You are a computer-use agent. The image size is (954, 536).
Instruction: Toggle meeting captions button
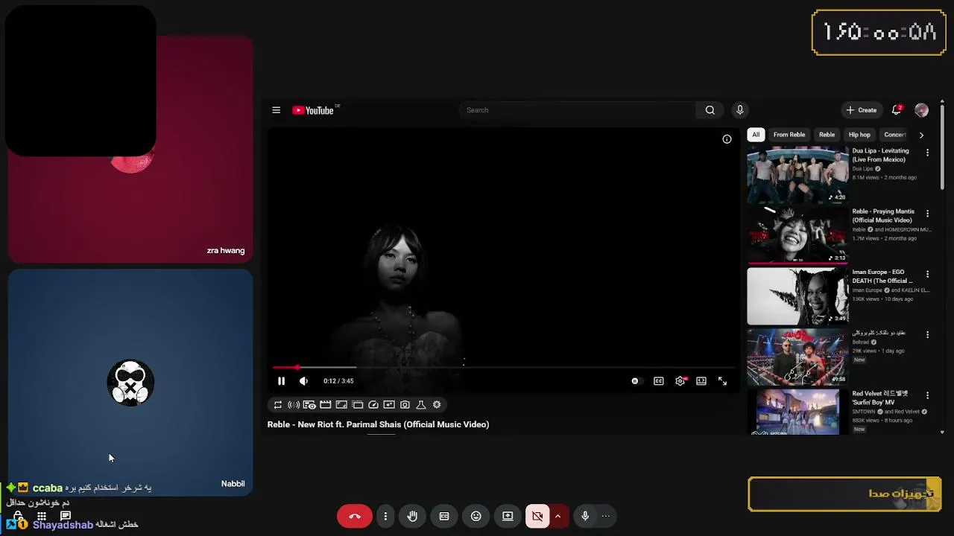click(x=444, y=516)
